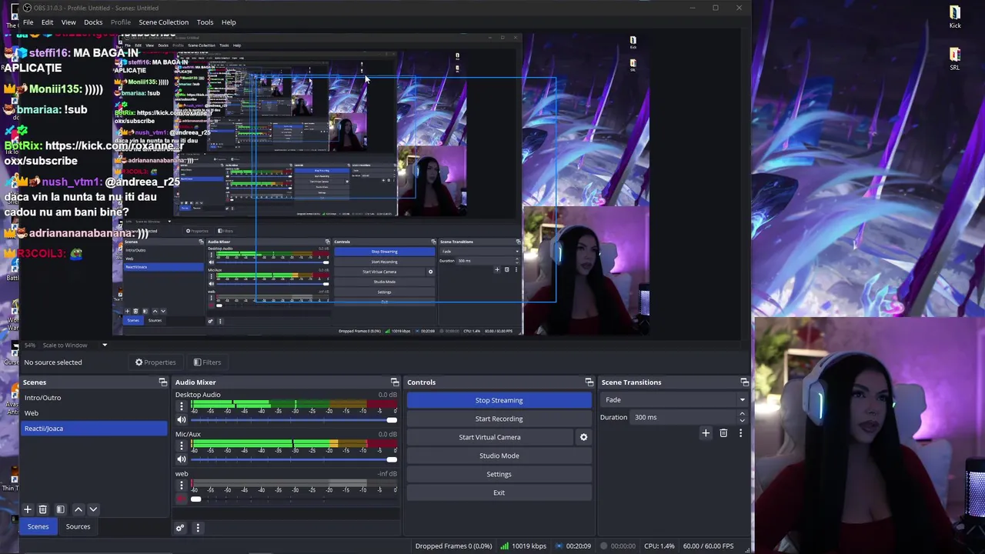Increase transition duration with up stepper
985x554 pixels.
coord(742,414)
